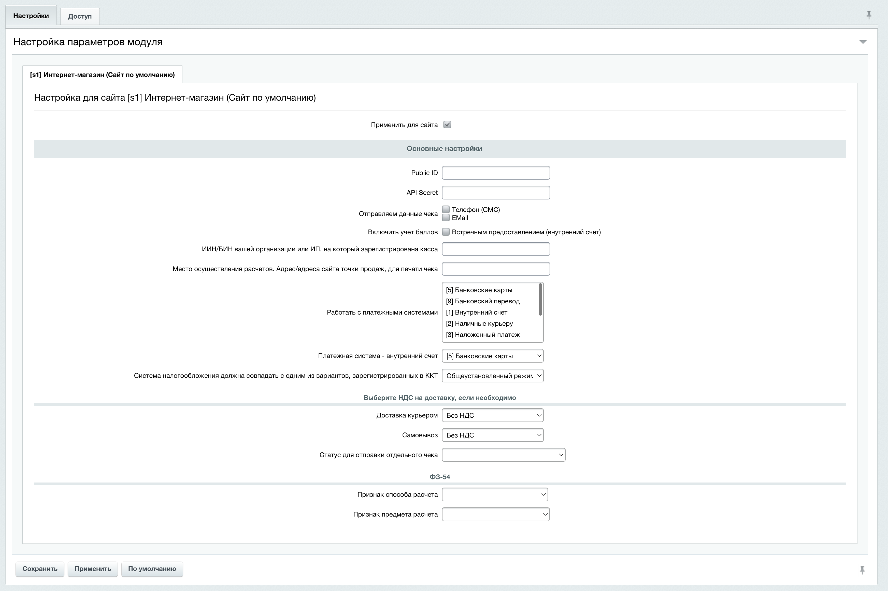The height and width of the screenshot is (591, 888).
Task: Enable the EMail receipt checkbox
Action: click(x=446, y=218)
